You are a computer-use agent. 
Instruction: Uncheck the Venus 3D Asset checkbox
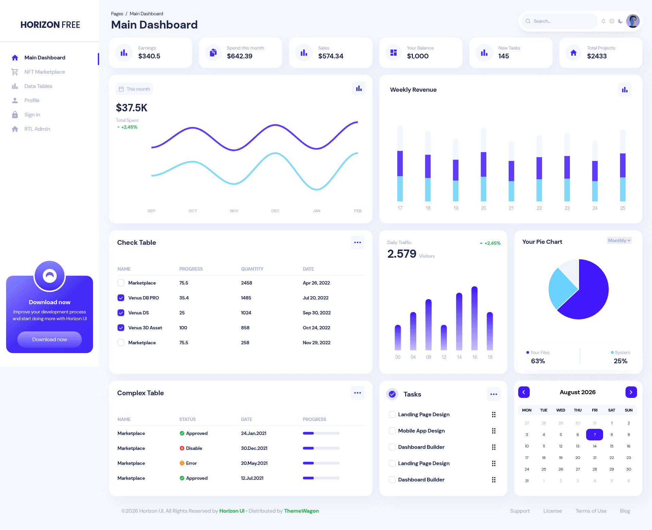pyautogui.click(x=121, y=328)
